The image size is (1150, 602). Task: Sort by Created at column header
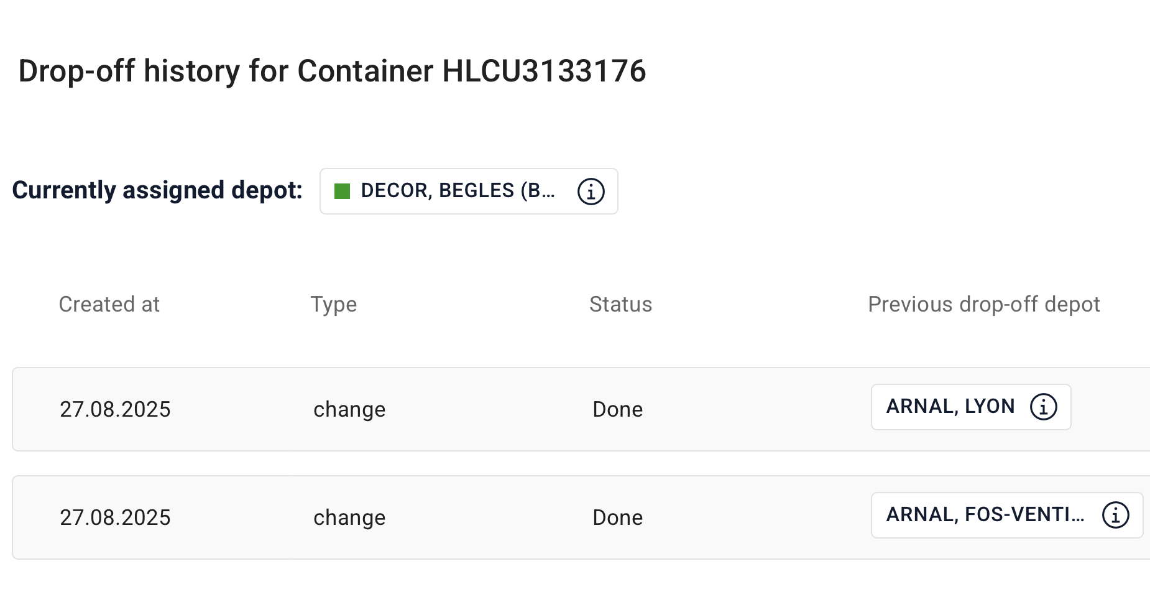[109, 304]
